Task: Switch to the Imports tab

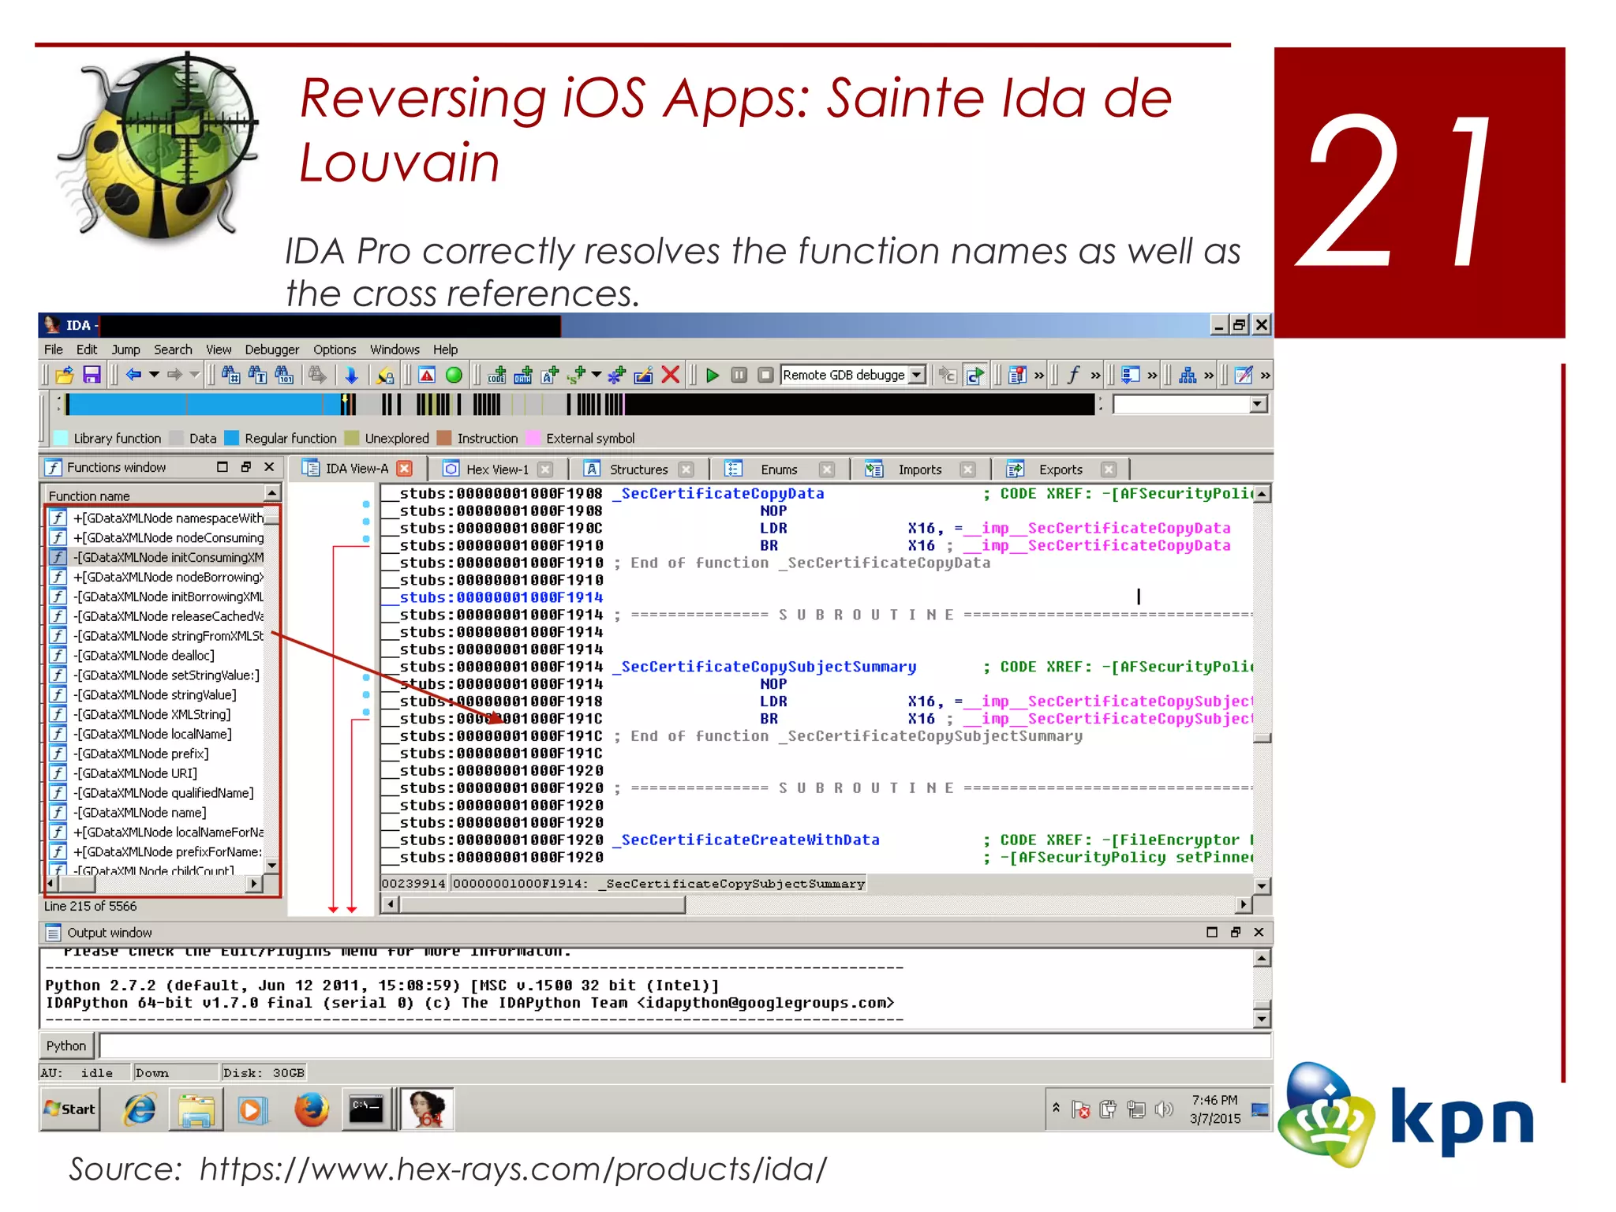Action: (919, 469)
